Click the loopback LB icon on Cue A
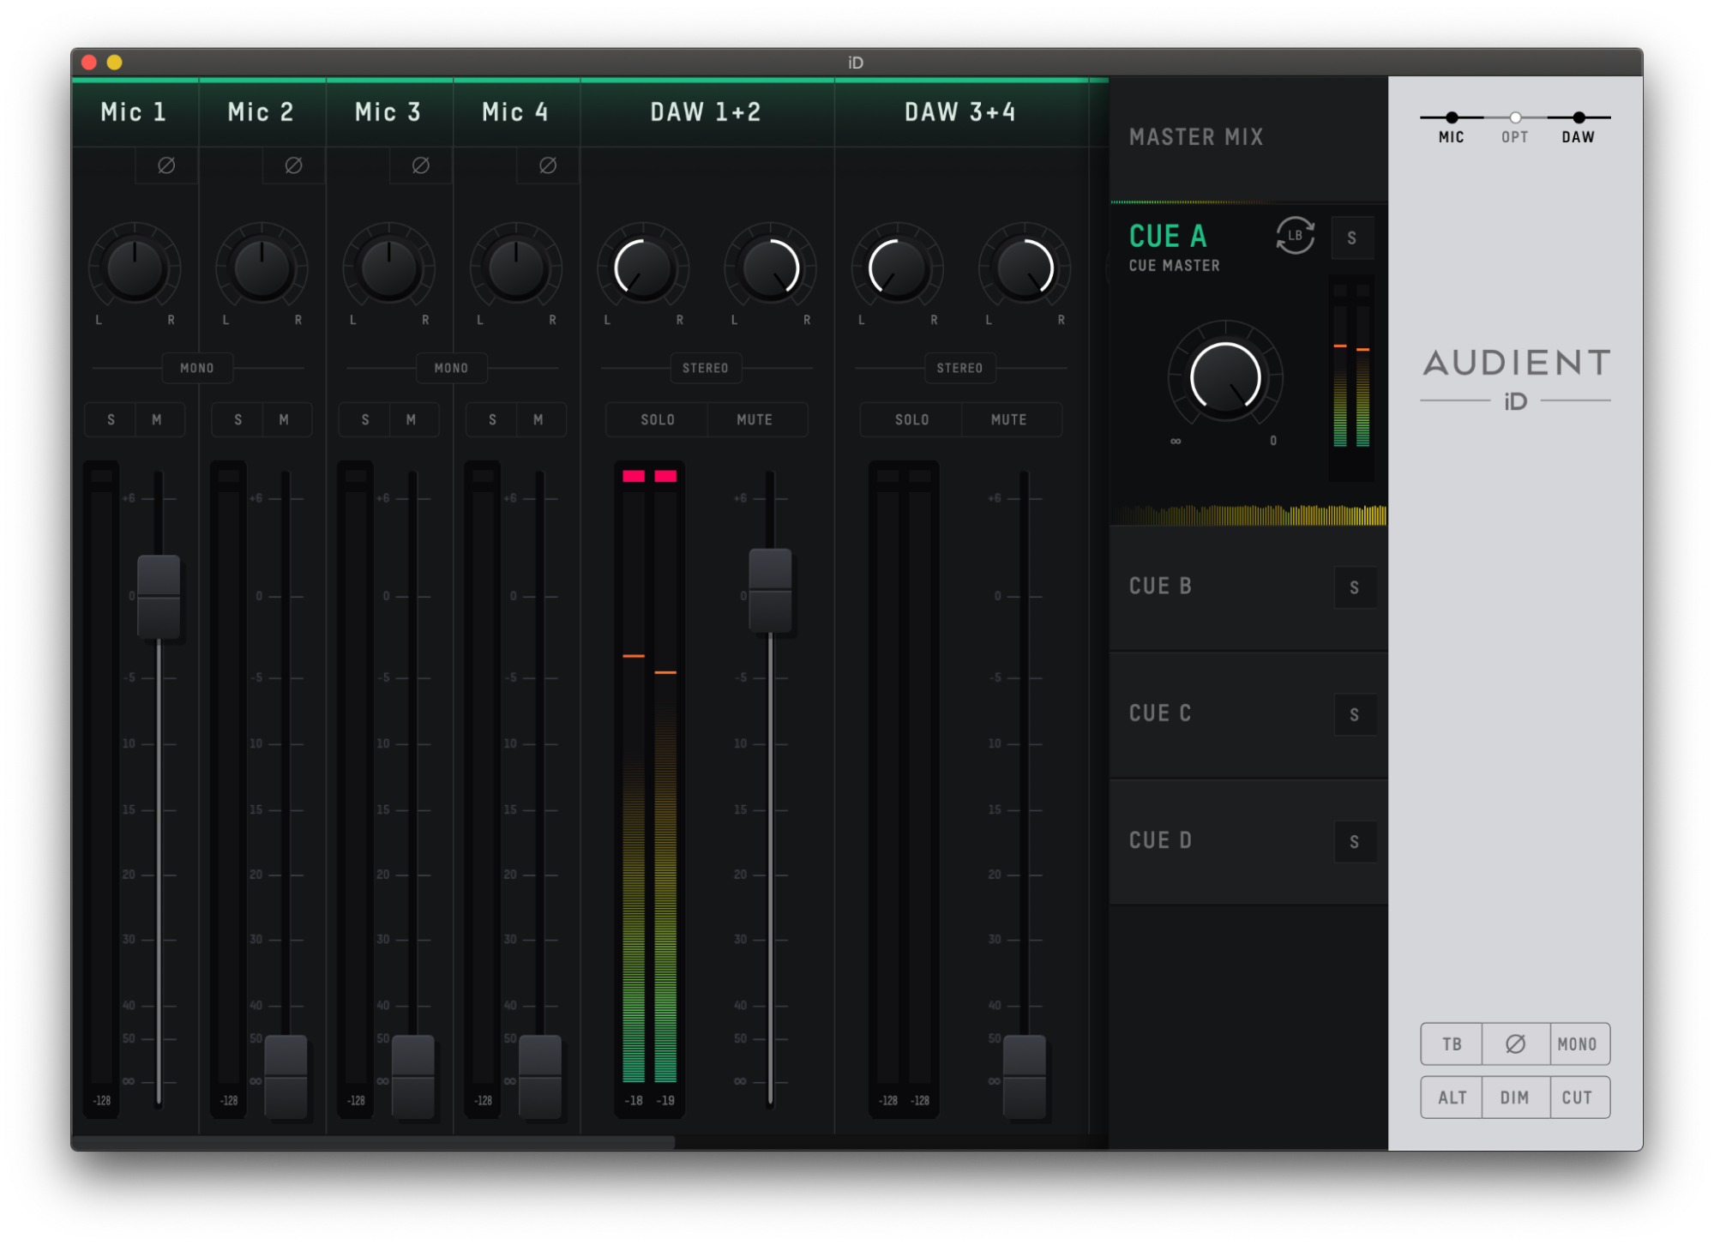Viewport: 1714px width, 1245px height. pos(1295,236)
